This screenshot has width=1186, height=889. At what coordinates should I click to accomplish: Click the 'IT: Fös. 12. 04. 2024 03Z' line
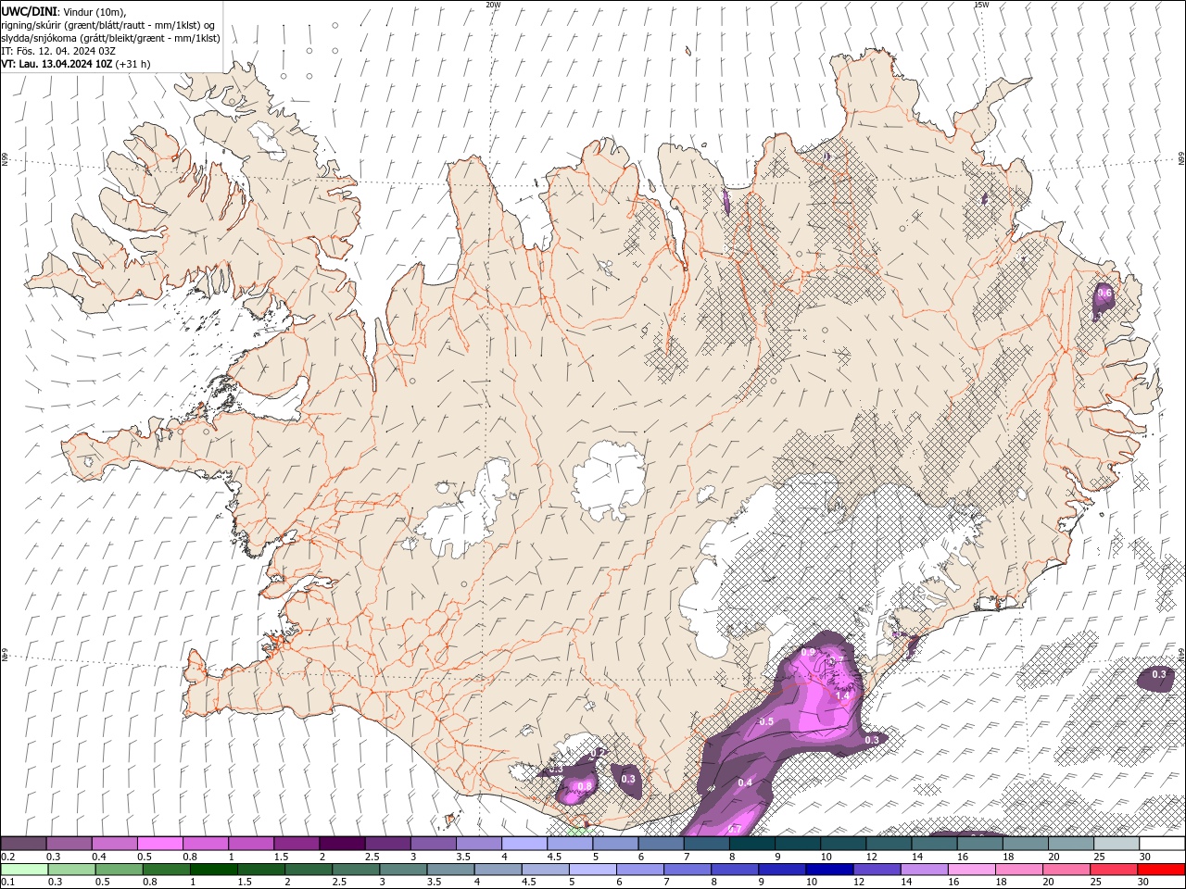tap(58, 51)
